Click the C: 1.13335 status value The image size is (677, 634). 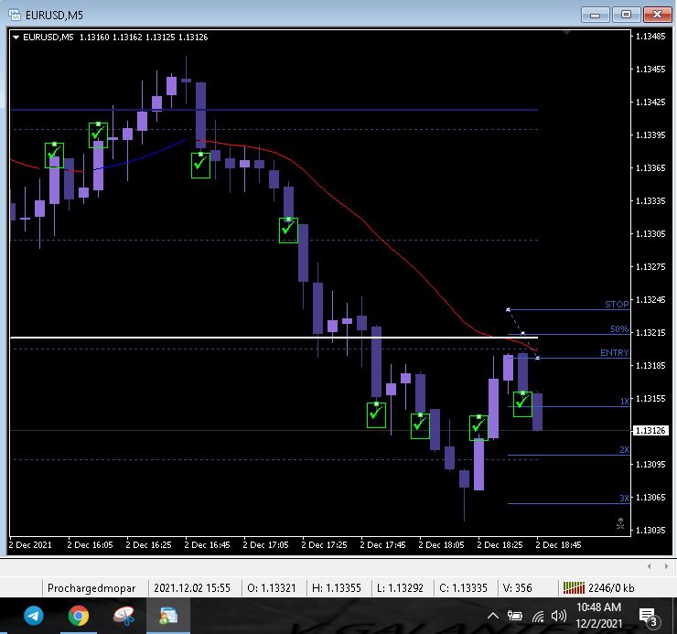463,588
